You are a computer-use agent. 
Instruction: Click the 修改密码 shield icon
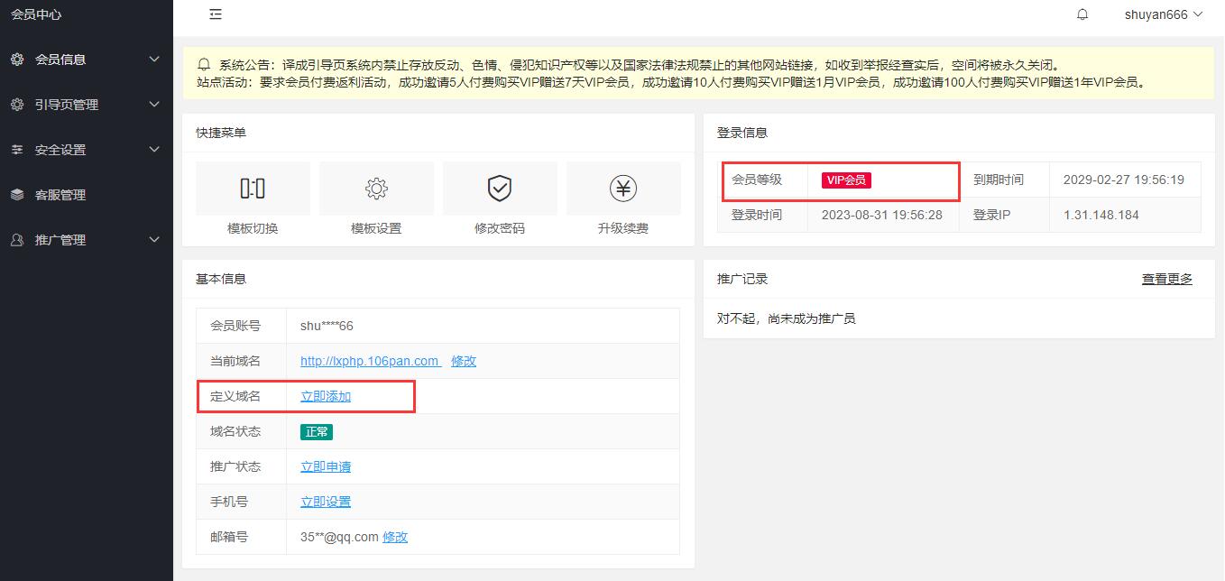click(x=500, y=189)
